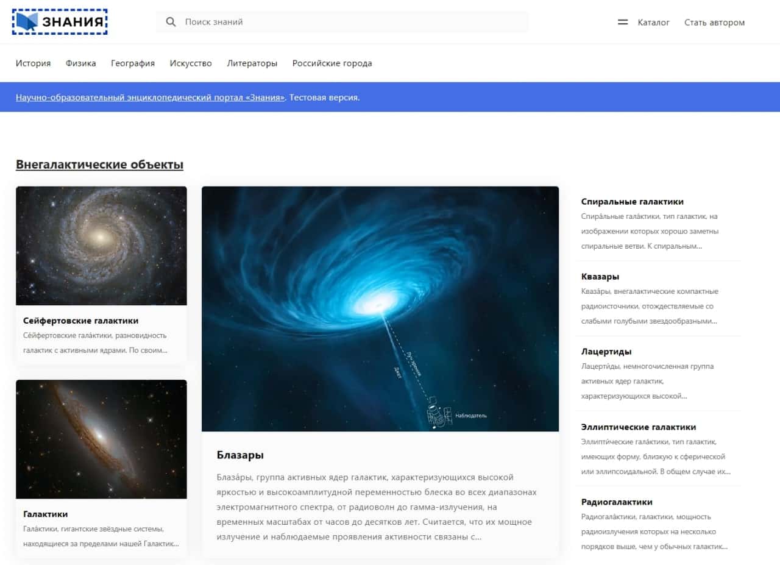Follow the Научно-образовательный энциклопедический портал link
Viewport: 780px width, 565px height.
150,98
